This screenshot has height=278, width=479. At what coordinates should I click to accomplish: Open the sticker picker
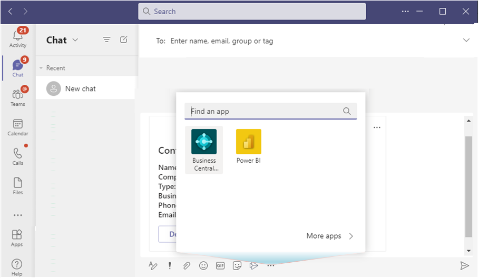tap(237, 266)
